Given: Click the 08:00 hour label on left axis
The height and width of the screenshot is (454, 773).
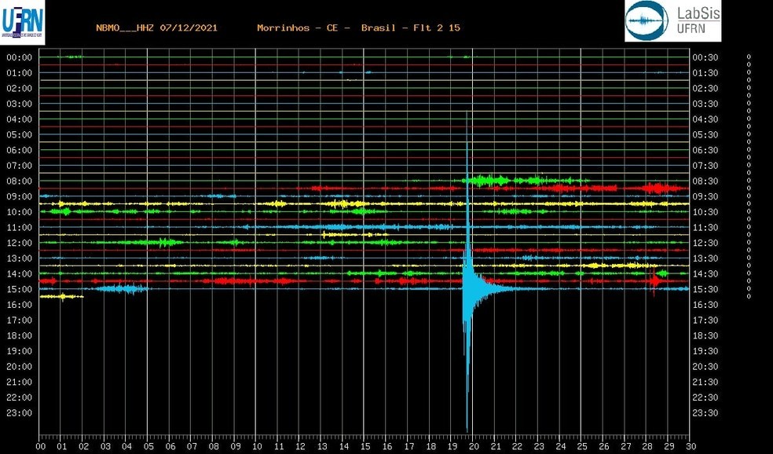Looking at the screenshot, I should point(19,181).
